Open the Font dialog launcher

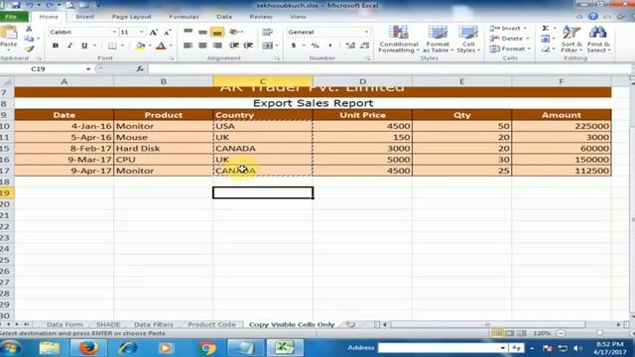[x=172, y=59]
